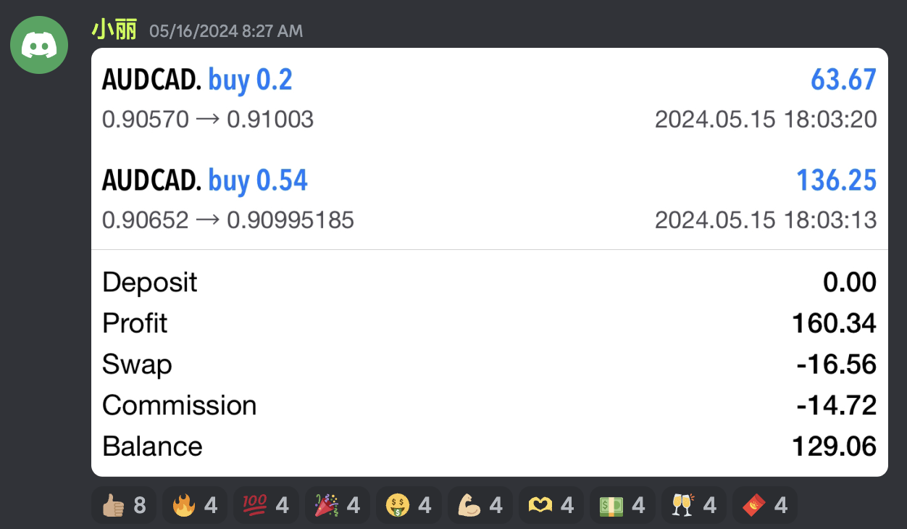Add the dollar banknote reaction
Screen dimensions: 907x529
coord(622,504)
